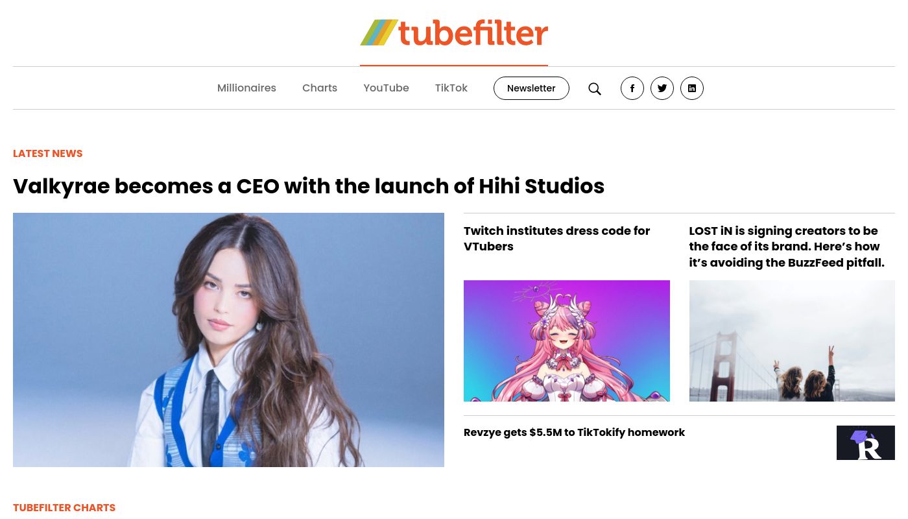Open the Valkyrae Hihi Studios headline
The height and width of the screenshot is (519, 908).
[x=309, y=186]
